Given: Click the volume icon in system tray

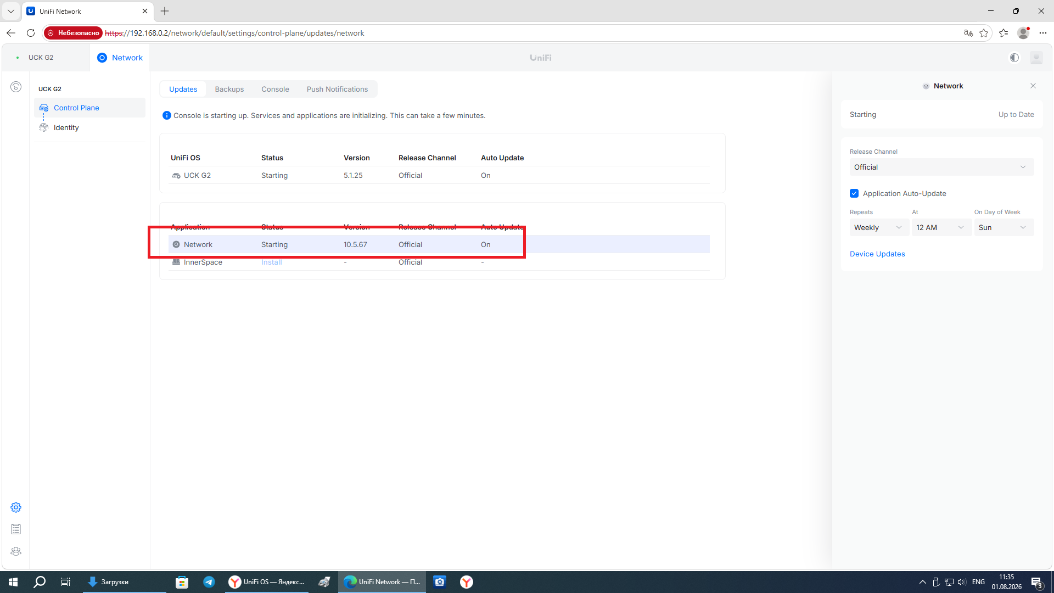Looking at the screenshot, I should pyautogui.click(x=962, y=582).
